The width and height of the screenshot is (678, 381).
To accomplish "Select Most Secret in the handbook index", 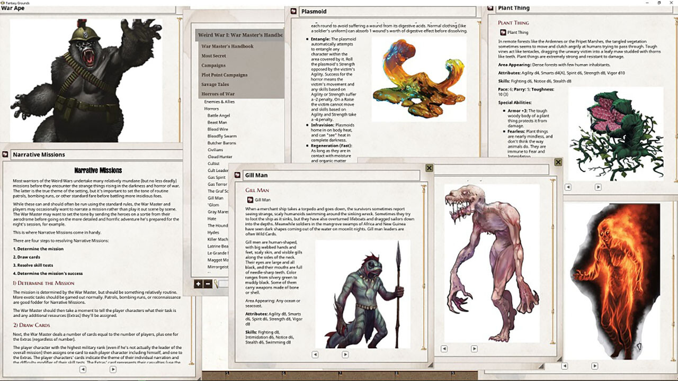I will (x=213, y=56).
